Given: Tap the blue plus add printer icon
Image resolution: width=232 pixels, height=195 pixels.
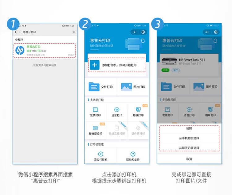Looking at the screenshot, I should point(95,65).
